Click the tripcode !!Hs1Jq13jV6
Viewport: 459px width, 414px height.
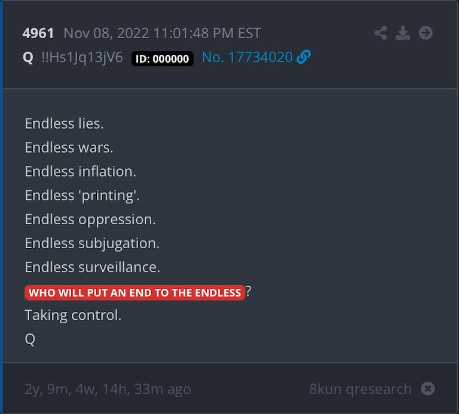(82, 57)
